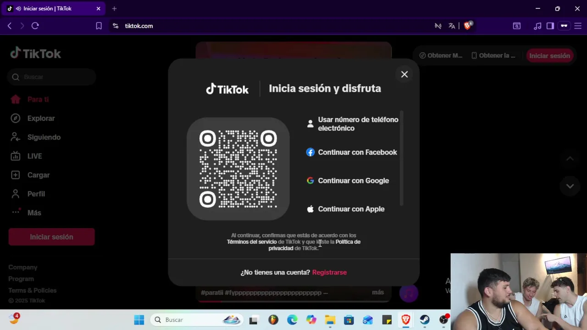
Task: Choose phone number or email login option
Action: pyautogui.click(x=353, y=124)
